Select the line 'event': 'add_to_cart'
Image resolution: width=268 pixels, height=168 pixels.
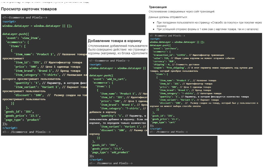click(x=109, y=79)
